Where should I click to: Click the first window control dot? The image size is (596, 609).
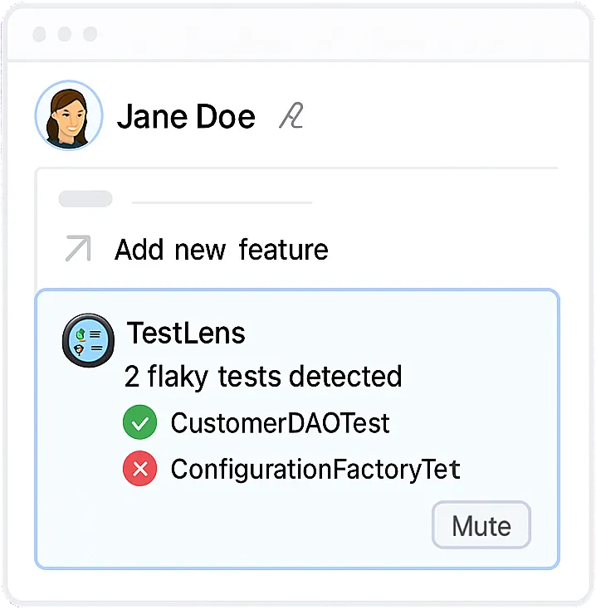pyautogui.click(x=39, y=34)
